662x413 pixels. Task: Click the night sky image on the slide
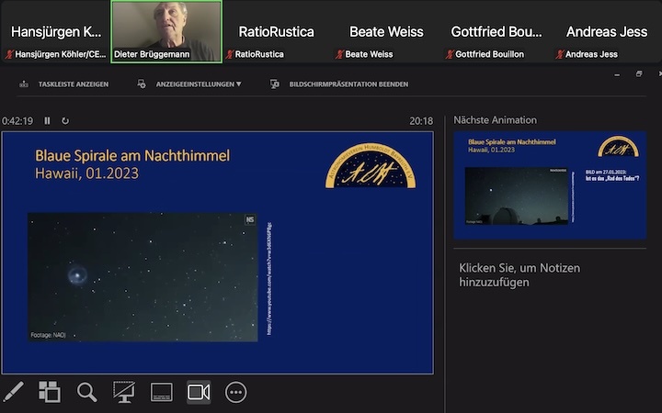tap(143, 277)
